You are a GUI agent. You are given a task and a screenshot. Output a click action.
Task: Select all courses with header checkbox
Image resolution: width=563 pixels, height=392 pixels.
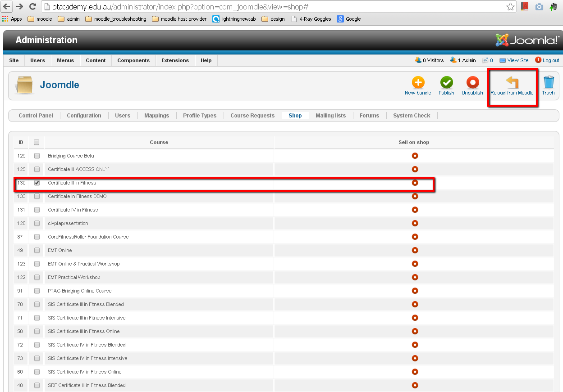tap(37, 142)
